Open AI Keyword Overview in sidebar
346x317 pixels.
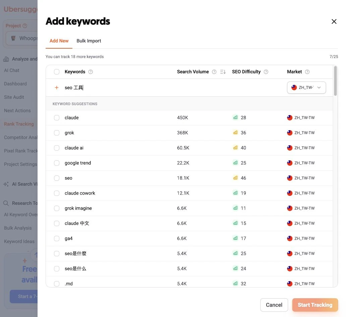pos(21,215)
